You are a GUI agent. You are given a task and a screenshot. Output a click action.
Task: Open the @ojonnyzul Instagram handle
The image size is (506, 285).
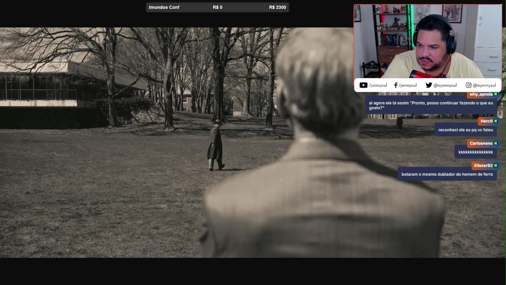pos(484,85)
